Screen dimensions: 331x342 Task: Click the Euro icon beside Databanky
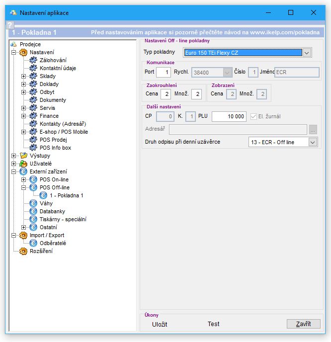(33, 211)
